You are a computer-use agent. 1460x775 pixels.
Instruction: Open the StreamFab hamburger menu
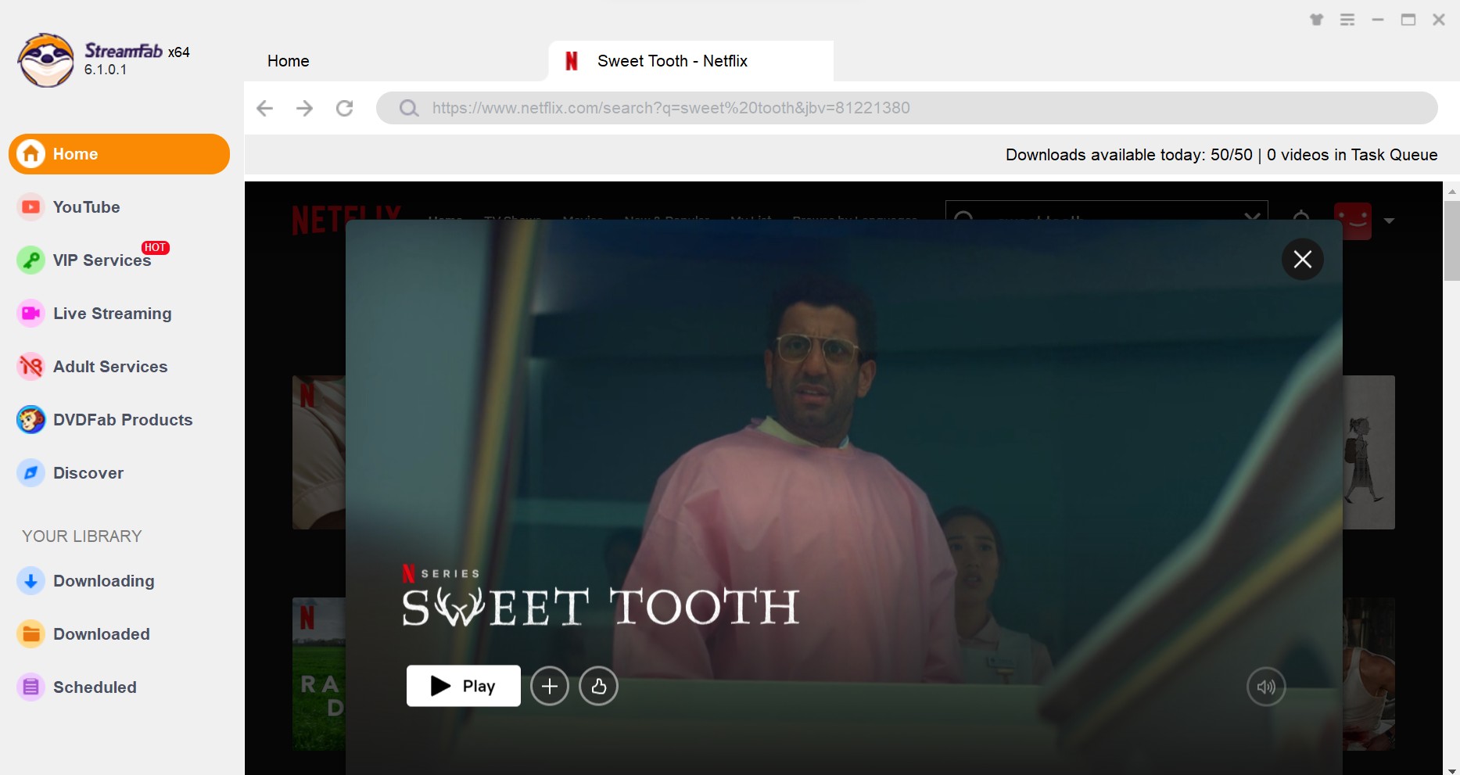point(1347,20)
